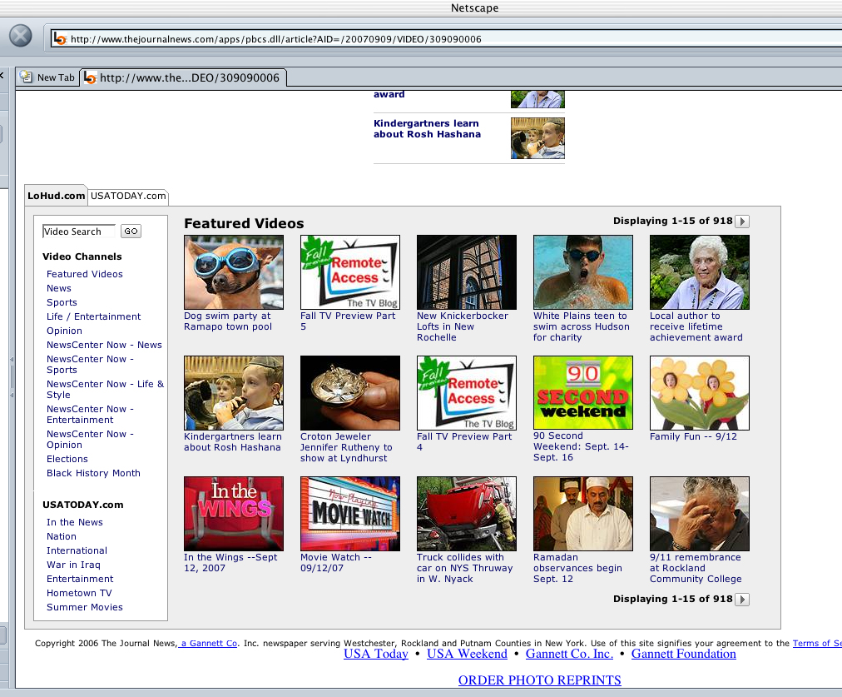Open the a Gannett Co copyright link
Viewport: 842px width, 697px height.
(208, 643)
